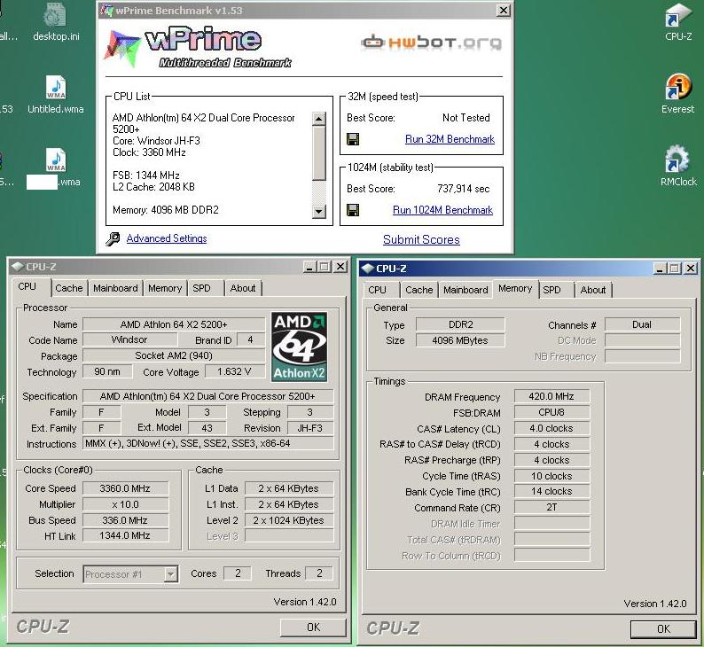Open Mainboard tab in left CPU-Z window

click(115, 288)
